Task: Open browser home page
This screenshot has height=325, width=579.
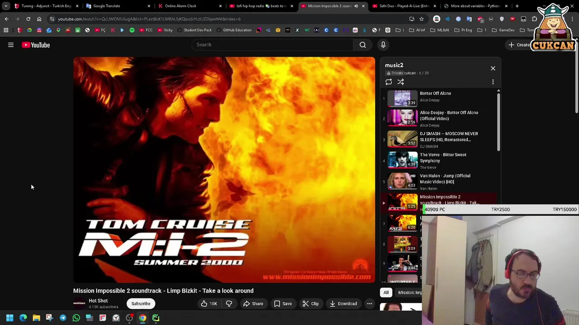Action: click(x=39, y=19)
